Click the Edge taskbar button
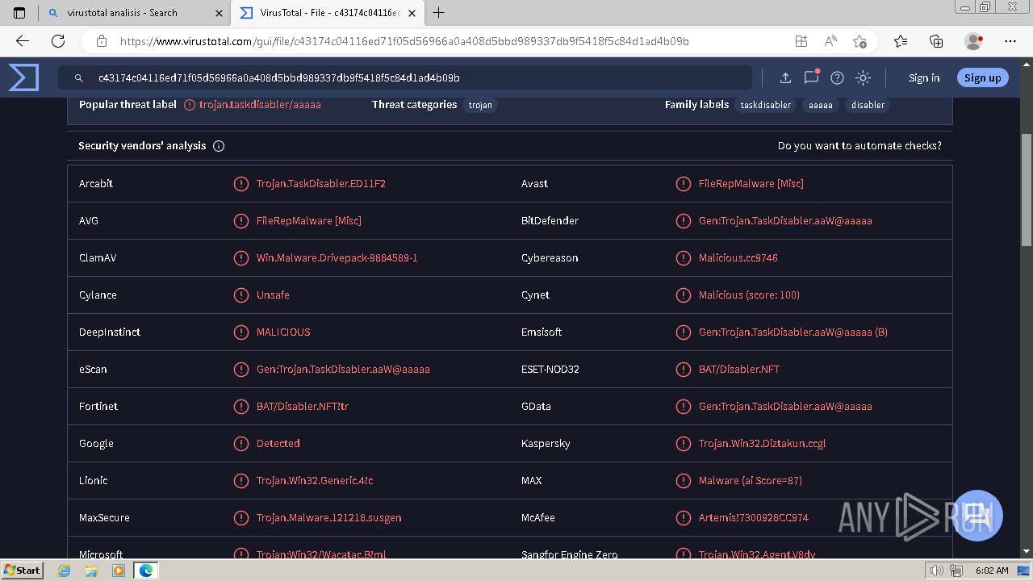 [x=146, y=571]
